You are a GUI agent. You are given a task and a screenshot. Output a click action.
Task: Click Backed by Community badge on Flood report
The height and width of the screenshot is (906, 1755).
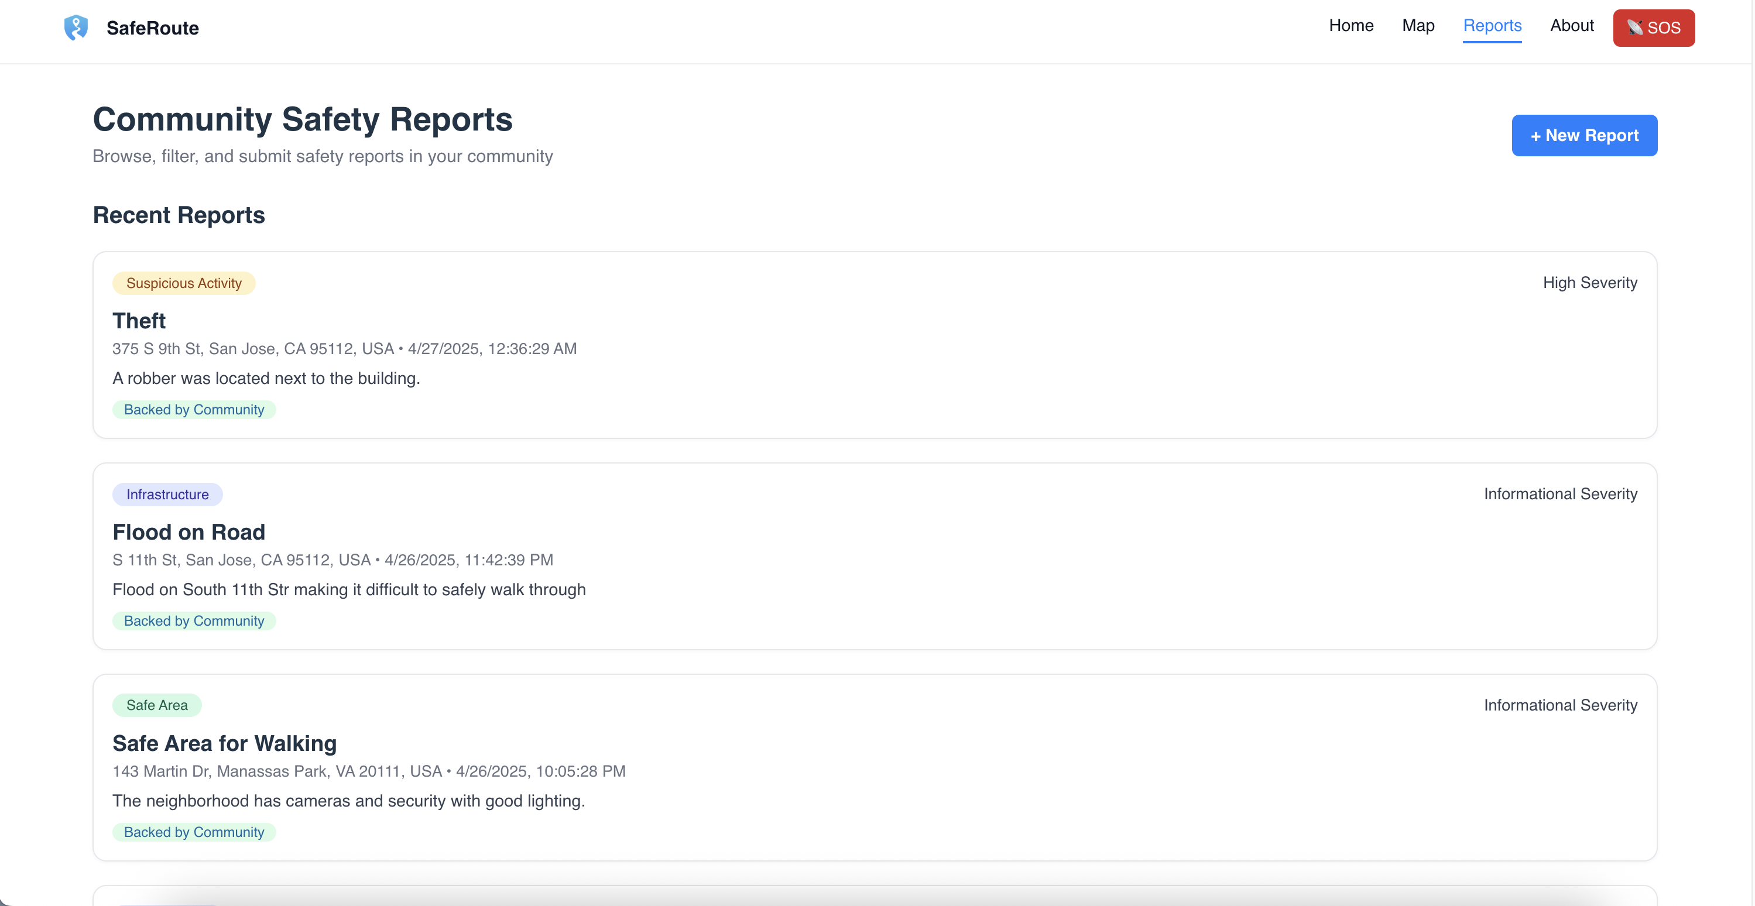194,620
